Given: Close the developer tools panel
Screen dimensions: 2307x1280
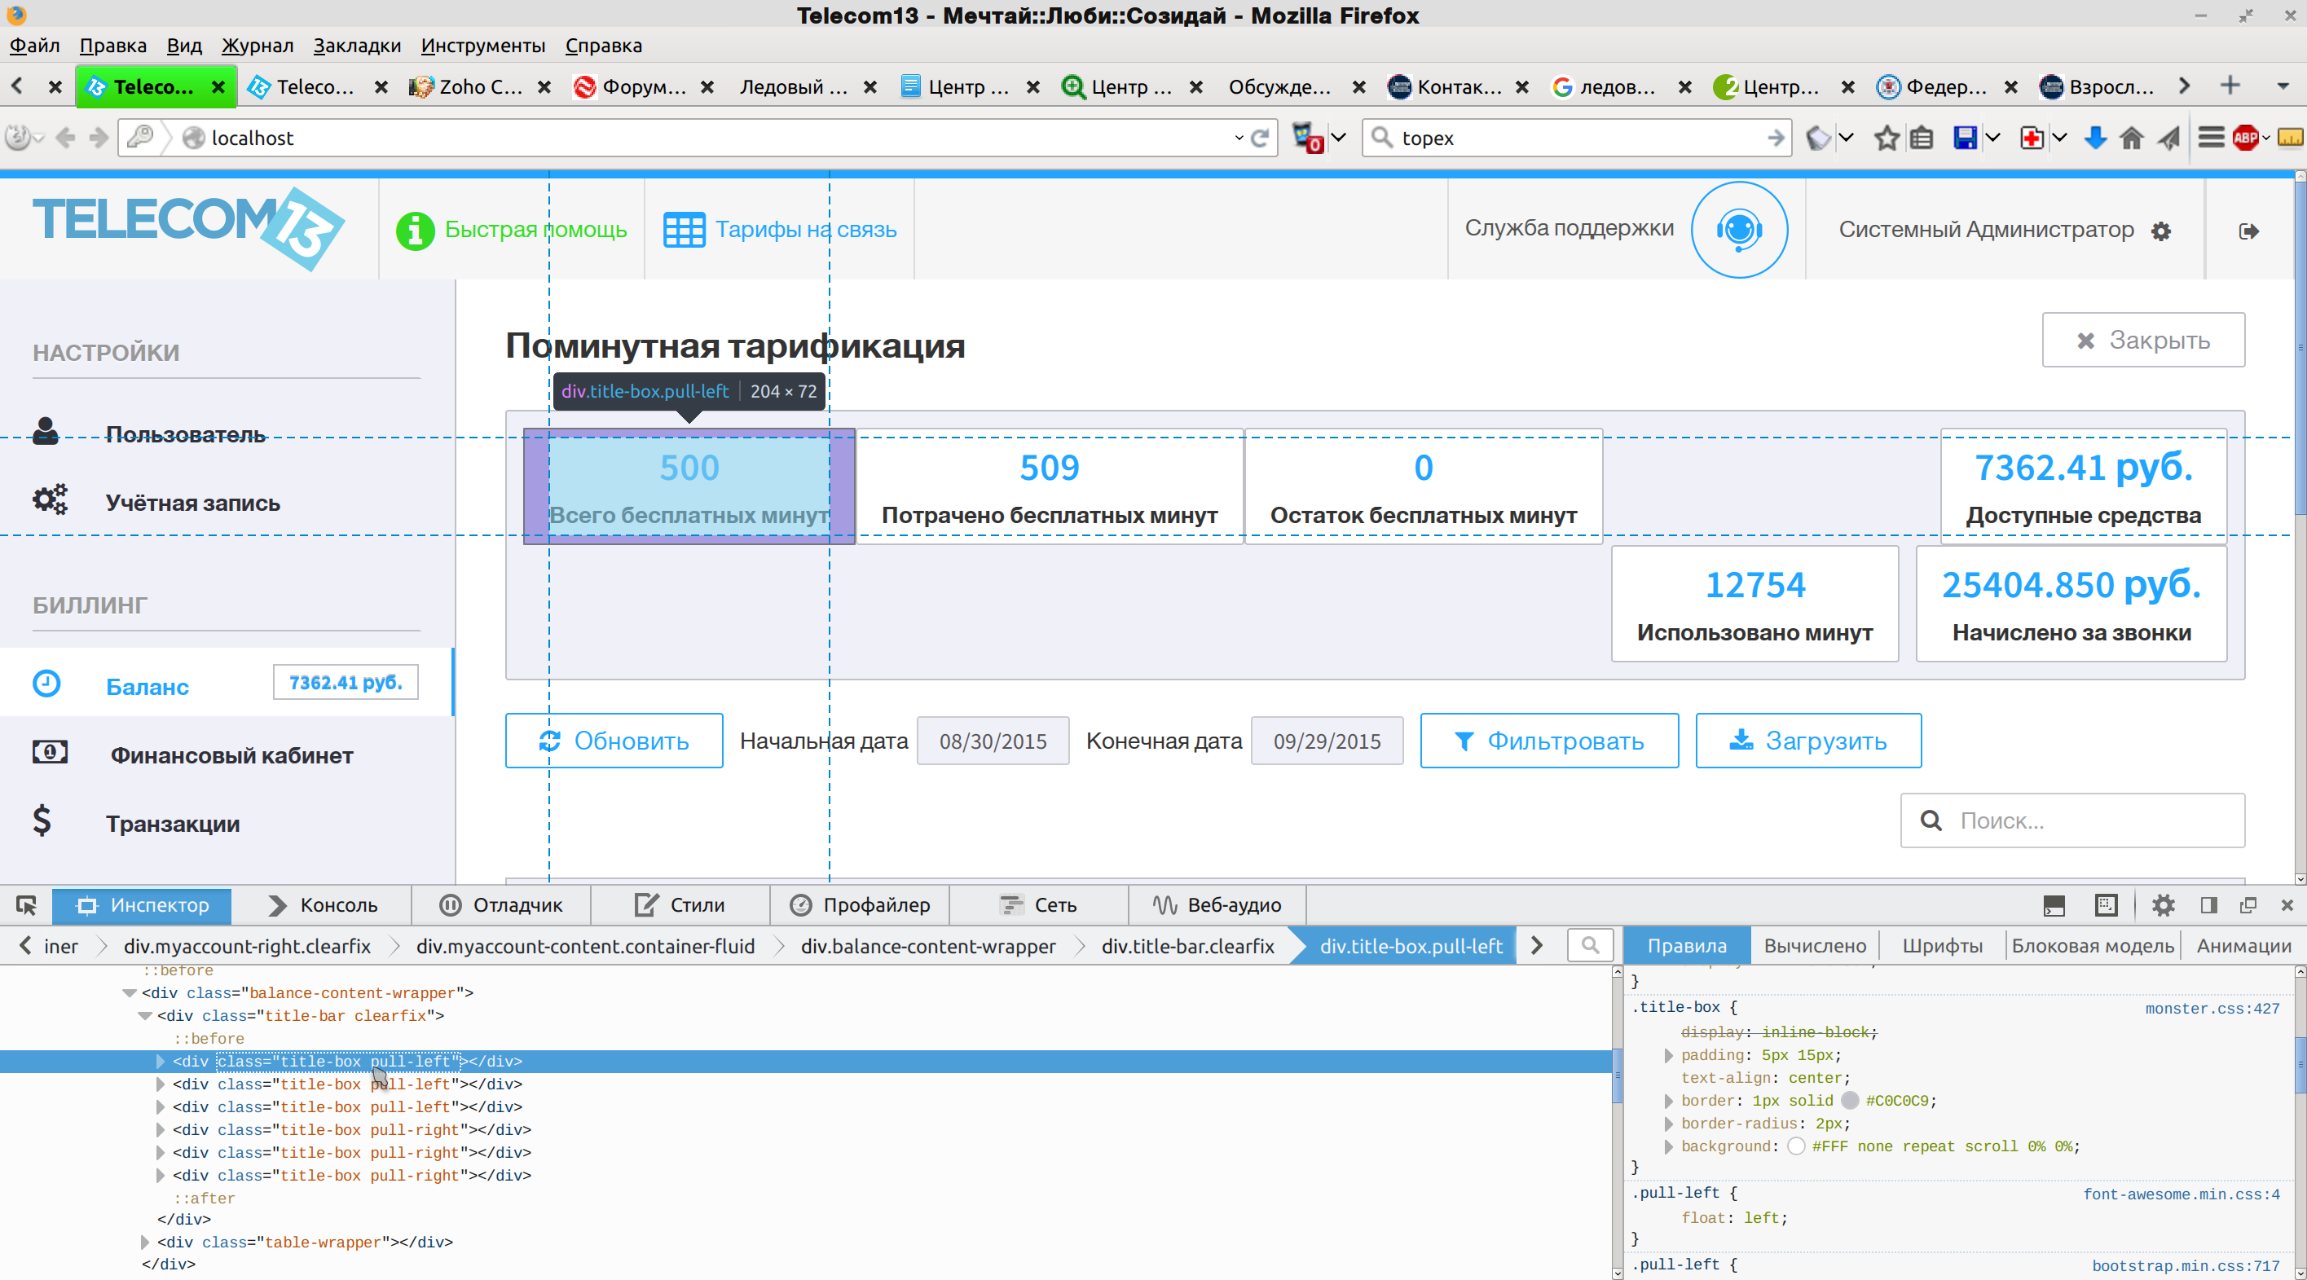Looking at the screenshot, I should (2287, 904).
